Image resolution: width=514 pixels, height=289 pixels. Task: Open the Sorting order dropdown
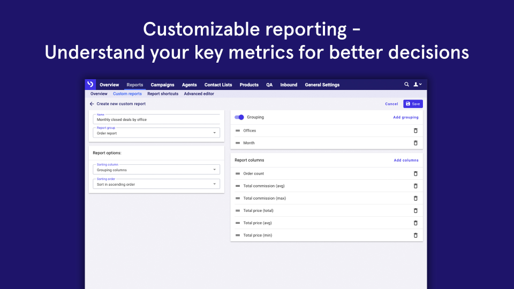(156, 184)
